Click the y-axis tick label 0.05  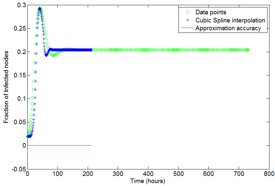tap(20, 122)
